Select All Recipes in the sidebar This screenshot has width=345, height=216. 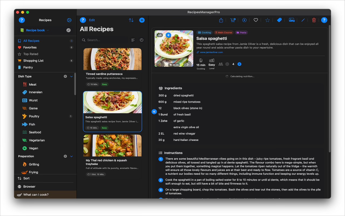pyautogui.click(x=45, y=41)
